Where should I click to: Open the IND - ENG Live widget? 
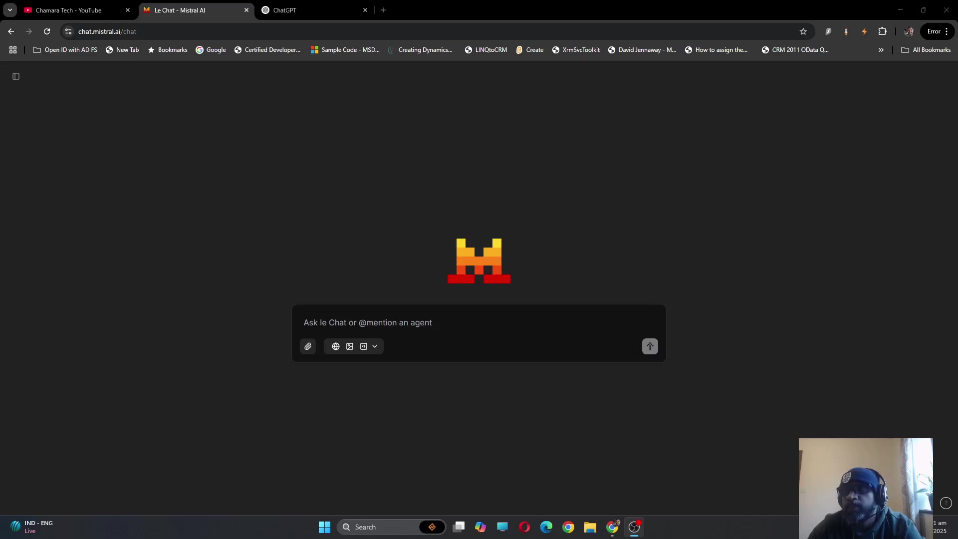point(31,527)
